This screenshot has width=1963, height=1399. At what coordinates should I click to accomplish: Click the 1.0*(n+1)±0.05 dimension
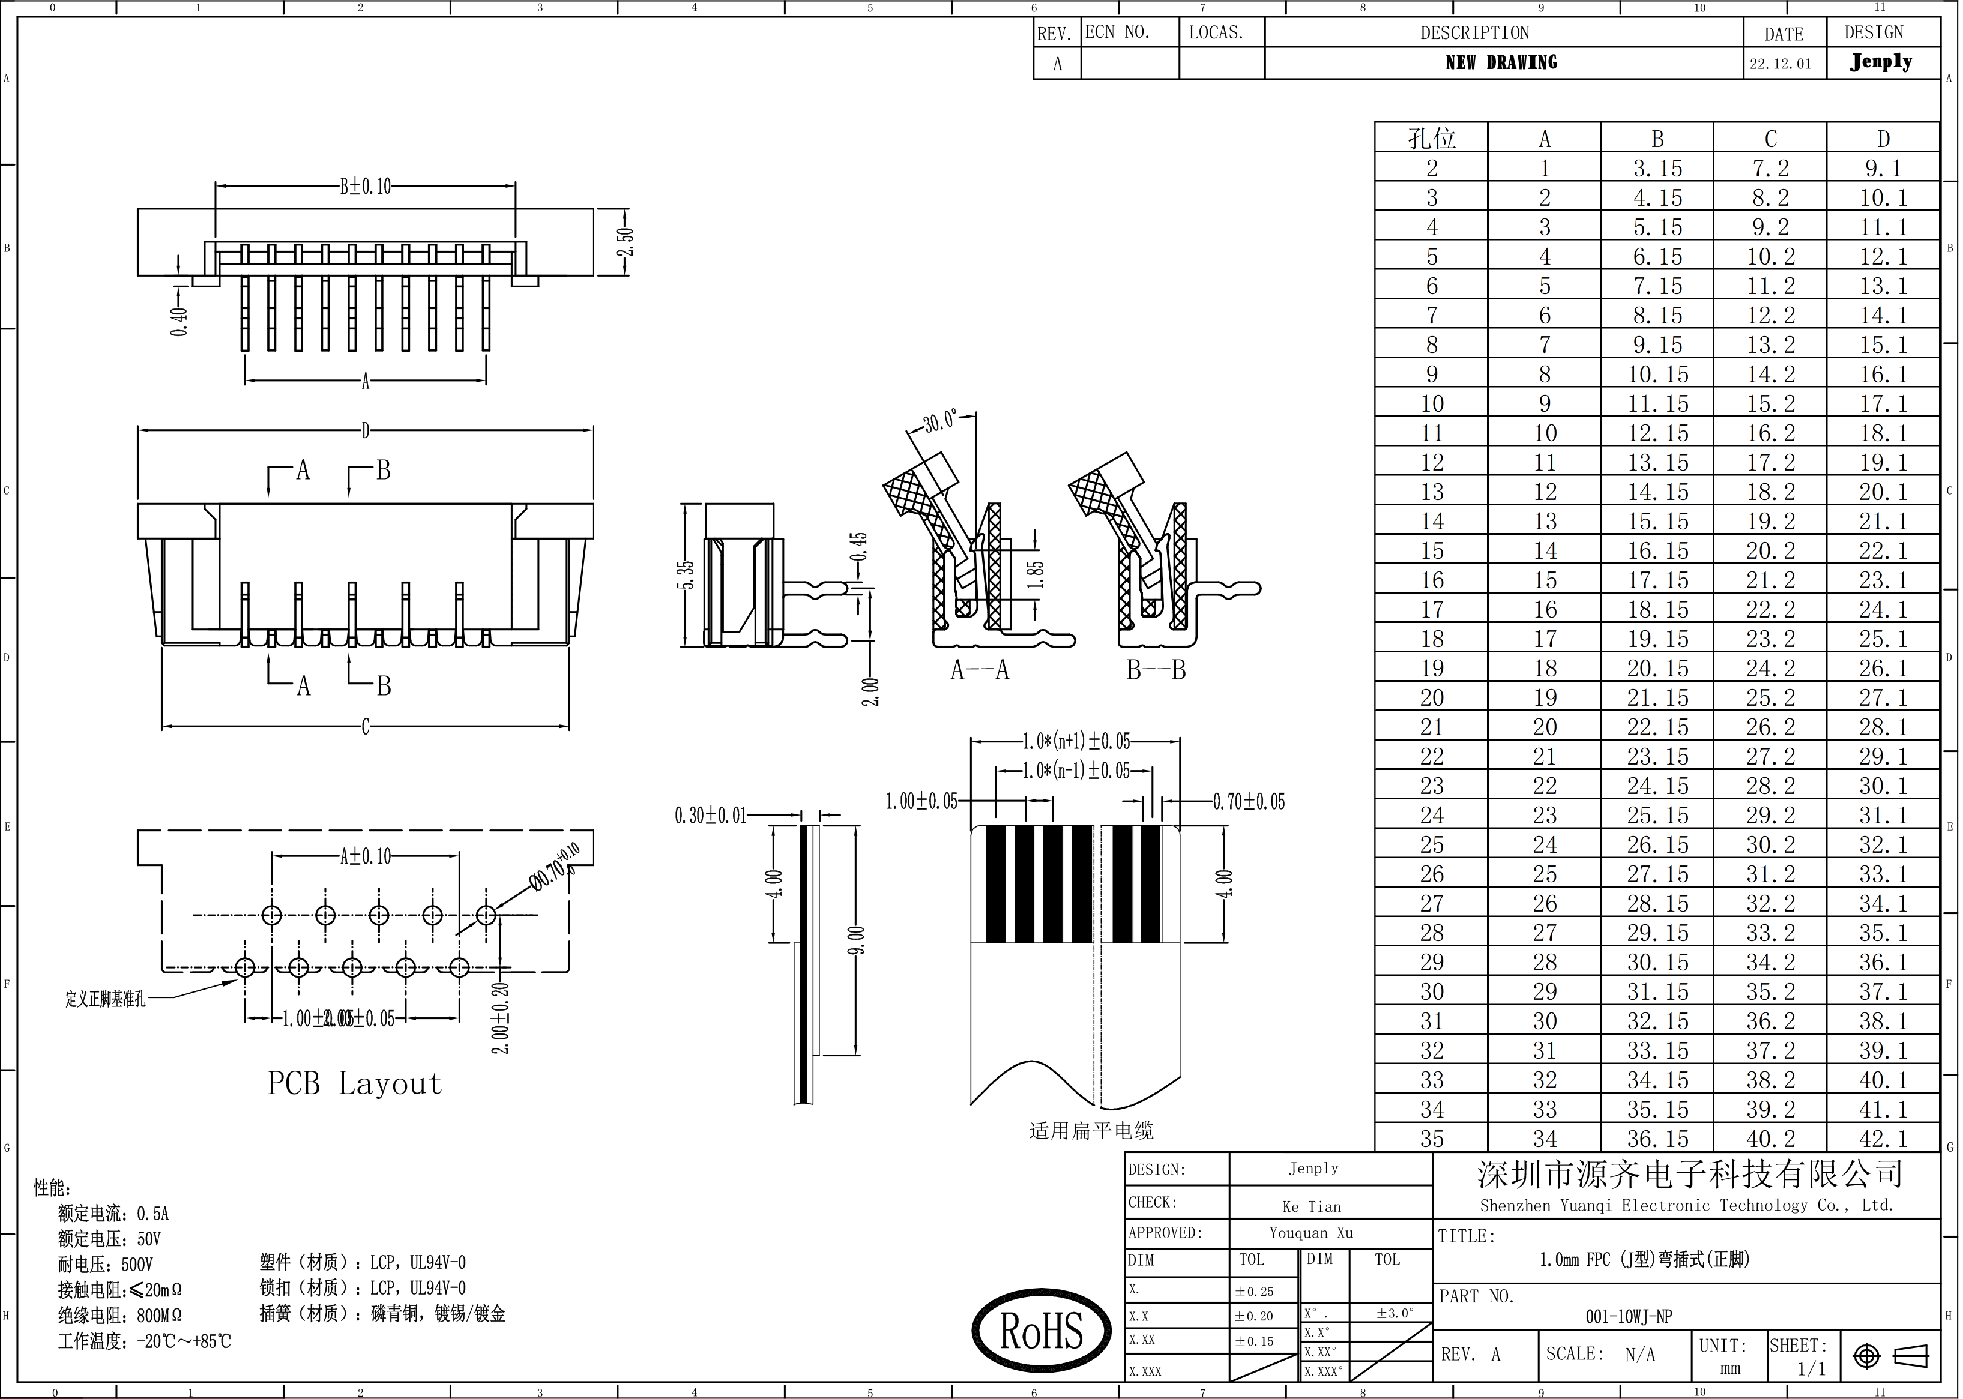[1076, 741]
